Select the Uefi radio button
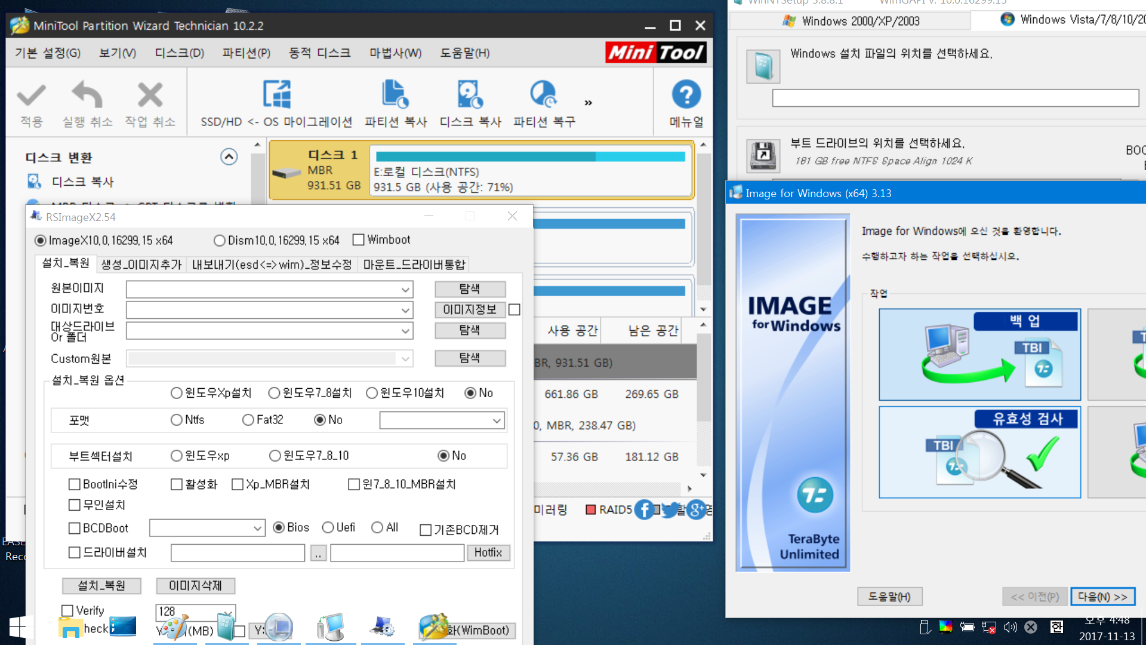 tap(328, 527)
